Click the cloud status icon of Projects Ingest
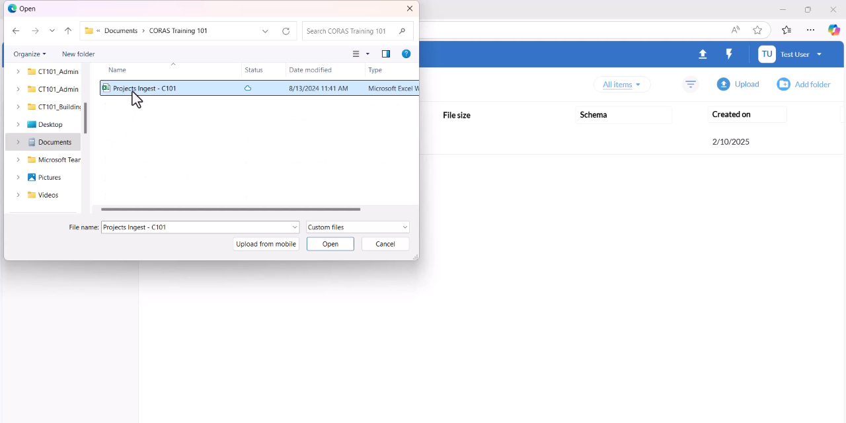The width and height of the screenshot is (846, 423). tap(248, 89)
